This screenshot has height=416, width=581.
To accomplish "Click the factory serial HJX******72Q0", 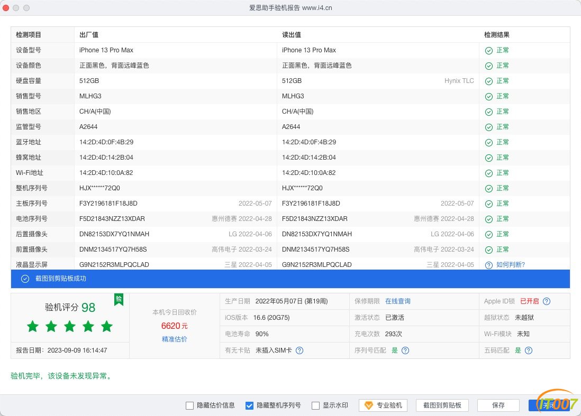I will coord(99,188).
